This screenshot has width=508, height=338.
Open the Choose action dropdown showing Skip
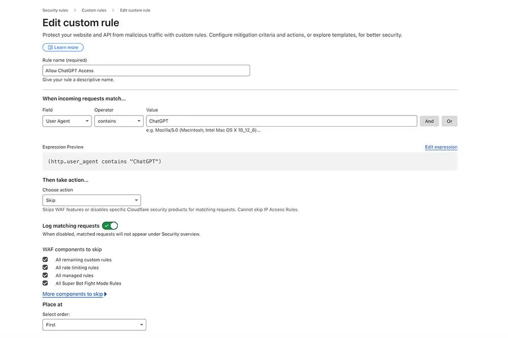point(91,200)
